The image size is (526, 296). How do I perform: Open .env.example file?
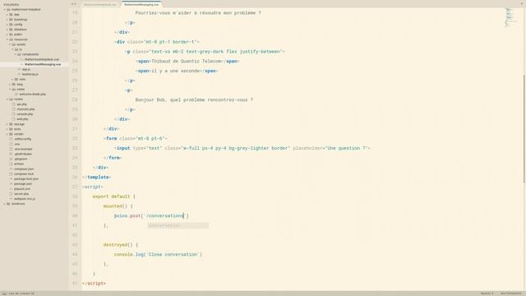click(23, 149)
